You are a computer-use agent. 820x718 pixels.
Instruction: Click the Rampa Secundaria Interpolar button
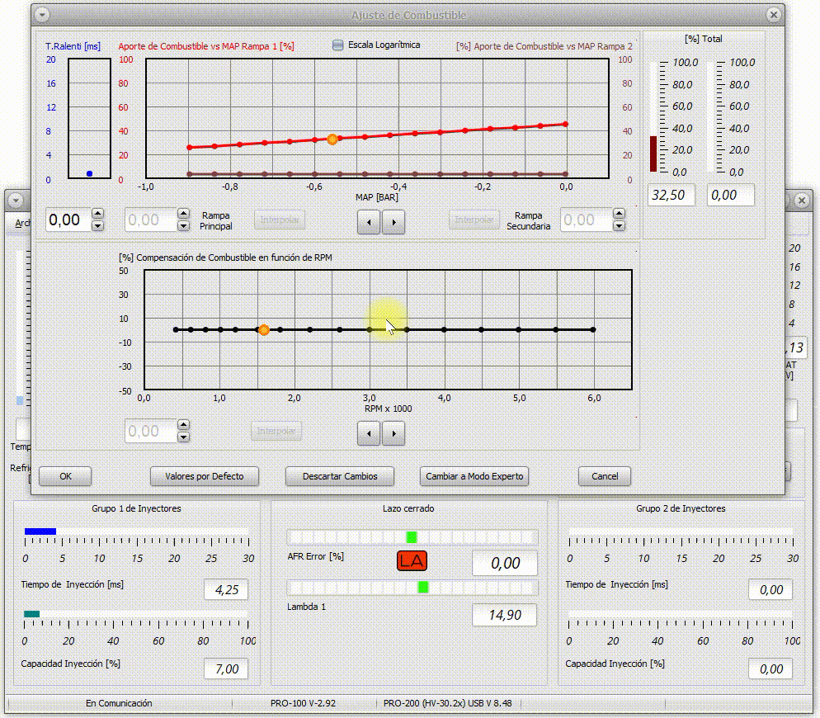pos(474,220)
